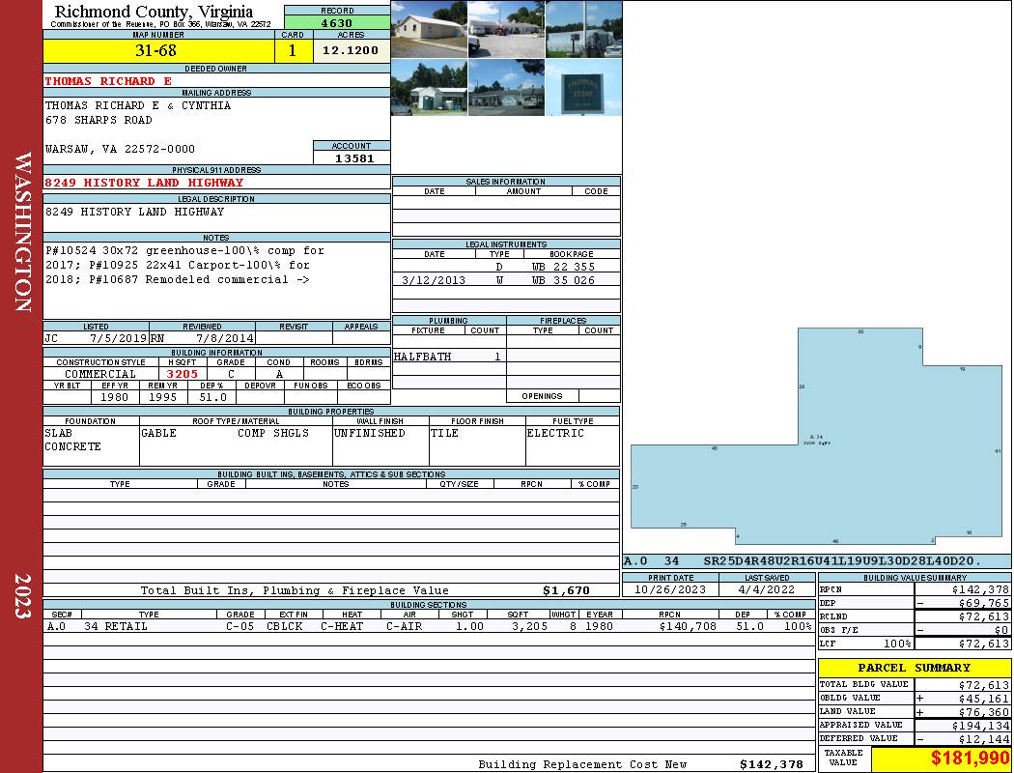Viewport: 1014px width, 773px height.
Task: Click the physical 911 address in red
Action: [x=144, y=183]
